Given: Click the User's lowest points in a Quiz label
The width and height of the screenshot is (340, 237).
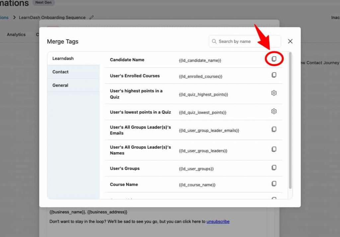Looking at the screenshot, I should pyautogui.click(x=140, y=112).
